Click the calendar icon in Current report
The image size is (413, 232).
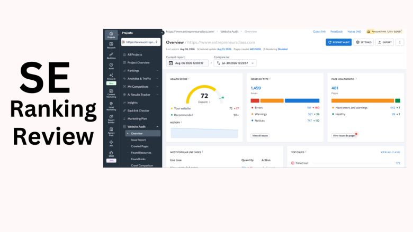point(170,63)
